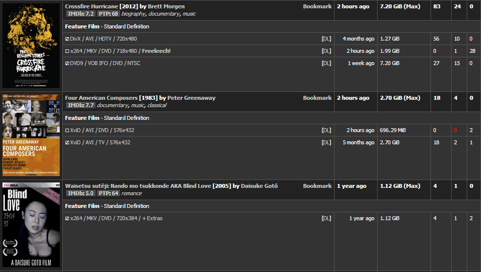The width and height of the screenshot is (481, 272).
Task: Bookmark Blind Love movie
Action: (317, 186)
